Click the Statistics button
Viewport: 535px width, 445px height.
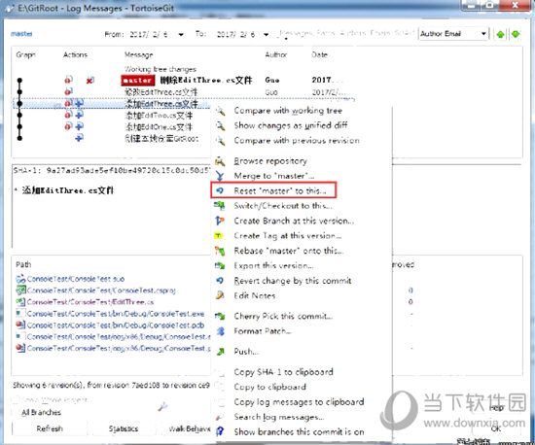click(x=124, y=428)
